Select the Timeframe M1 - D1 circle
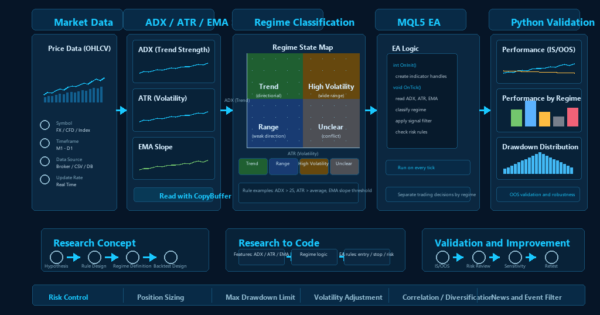 click(x=45, y=143)
